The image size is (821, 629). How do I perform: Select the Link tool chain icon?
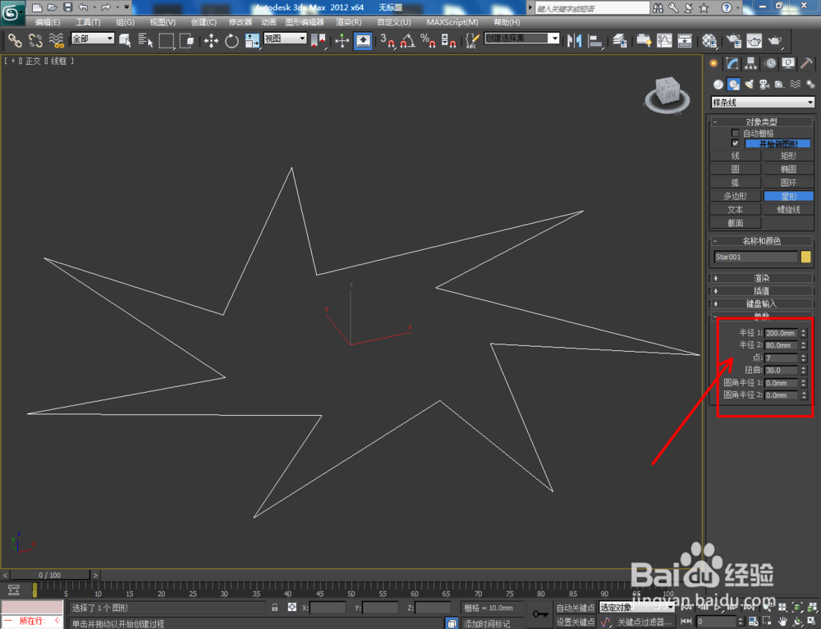[x=15, y=40]
